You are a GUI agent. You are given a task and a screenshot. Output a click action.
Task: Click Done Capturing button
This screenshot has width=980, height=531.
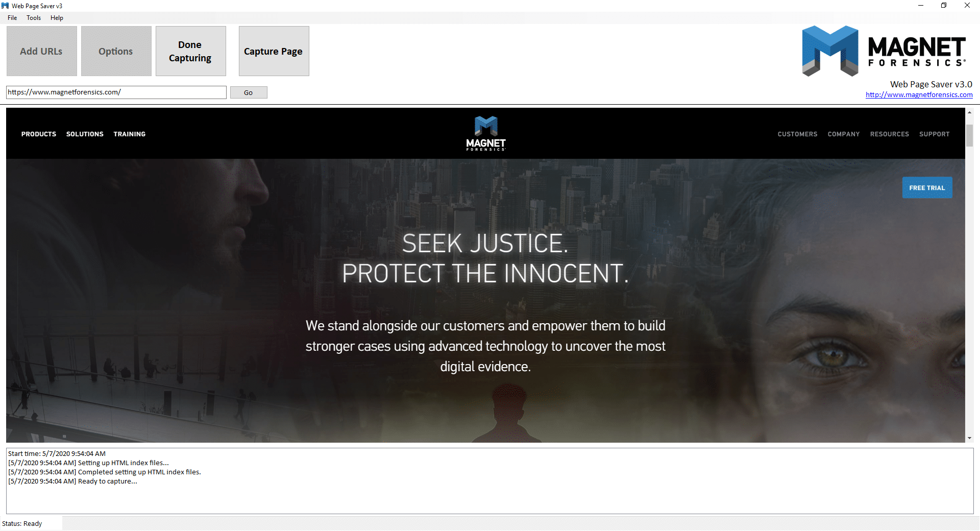click(190, 51)
